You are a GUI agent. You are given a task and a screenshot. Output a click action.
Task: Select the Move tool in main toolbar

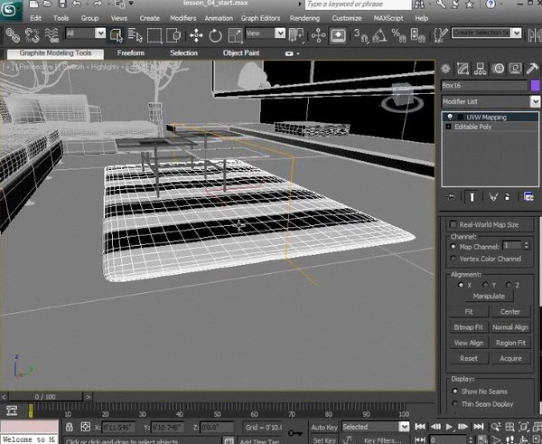pyautogui.click(x=196, y=34)
